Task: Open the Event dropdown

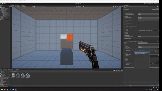Action: [148, 44]
